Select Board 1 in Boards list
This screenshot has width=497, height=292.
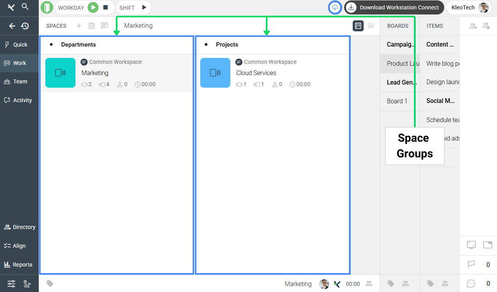397,101
